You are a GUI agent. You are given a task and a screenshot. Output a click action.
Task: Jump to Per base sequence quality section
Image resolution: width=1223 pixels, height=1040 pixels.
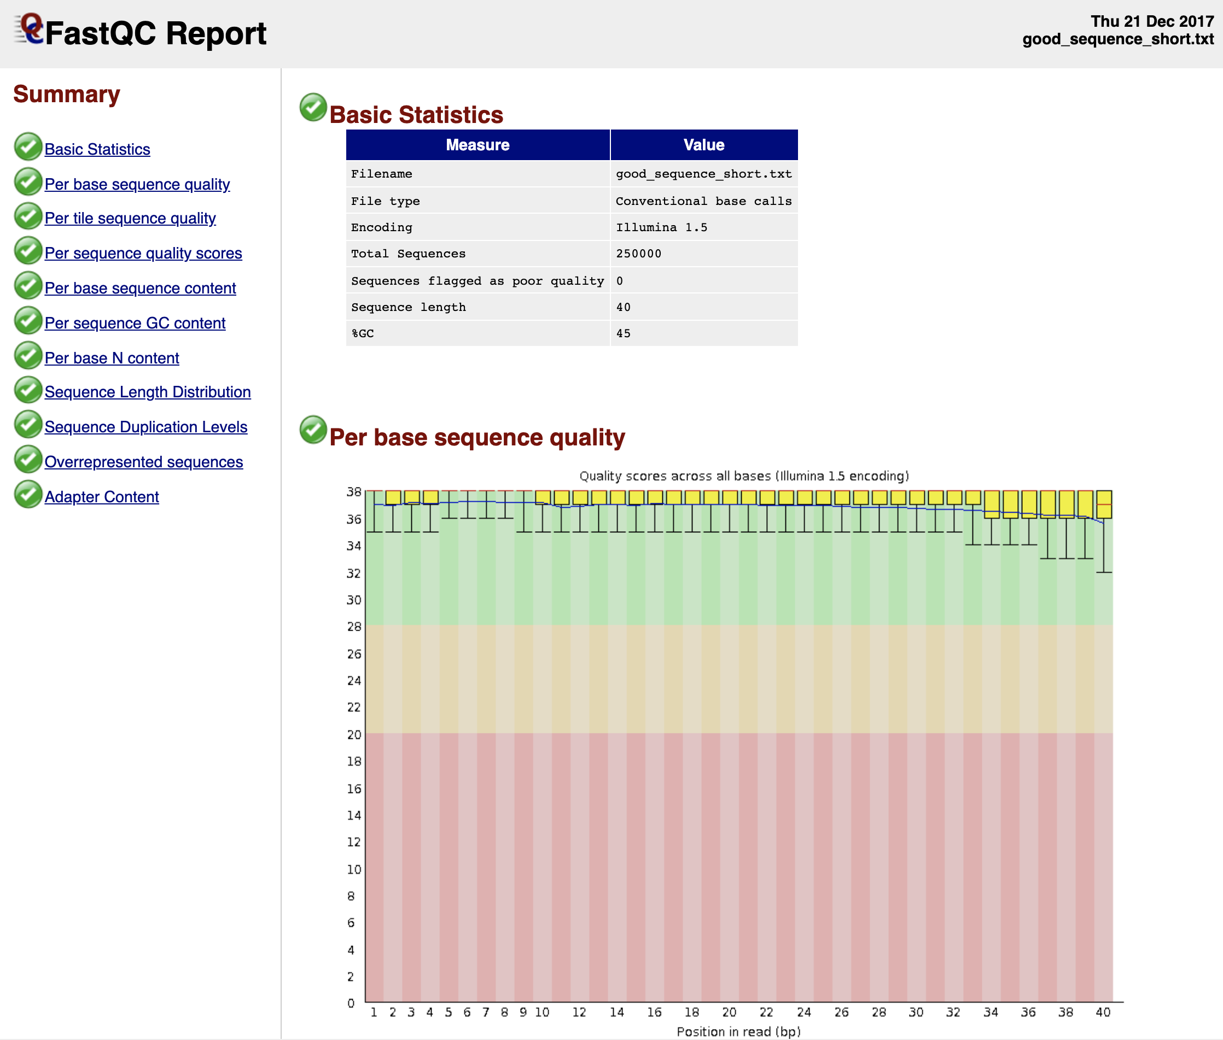pos(137,185)
